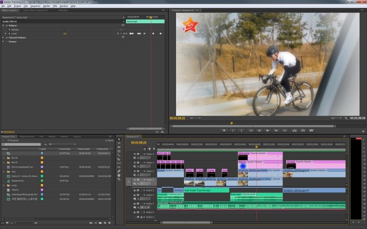
Task: Switch to Effects tab
Action: tap(52, 137)
